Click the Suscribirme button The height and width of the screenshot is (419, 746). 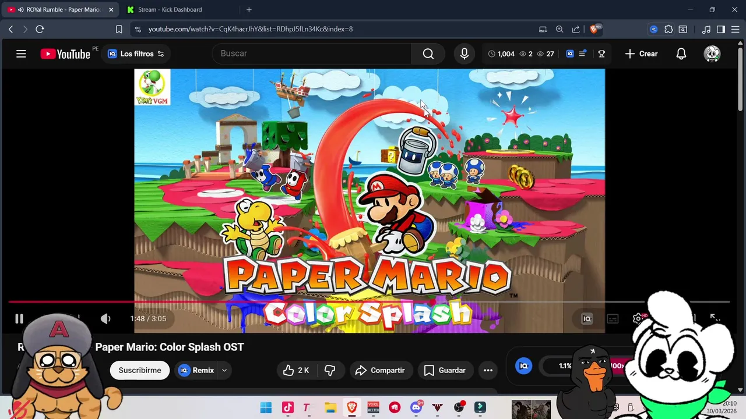pyautogui.click(x=140, y=370)
